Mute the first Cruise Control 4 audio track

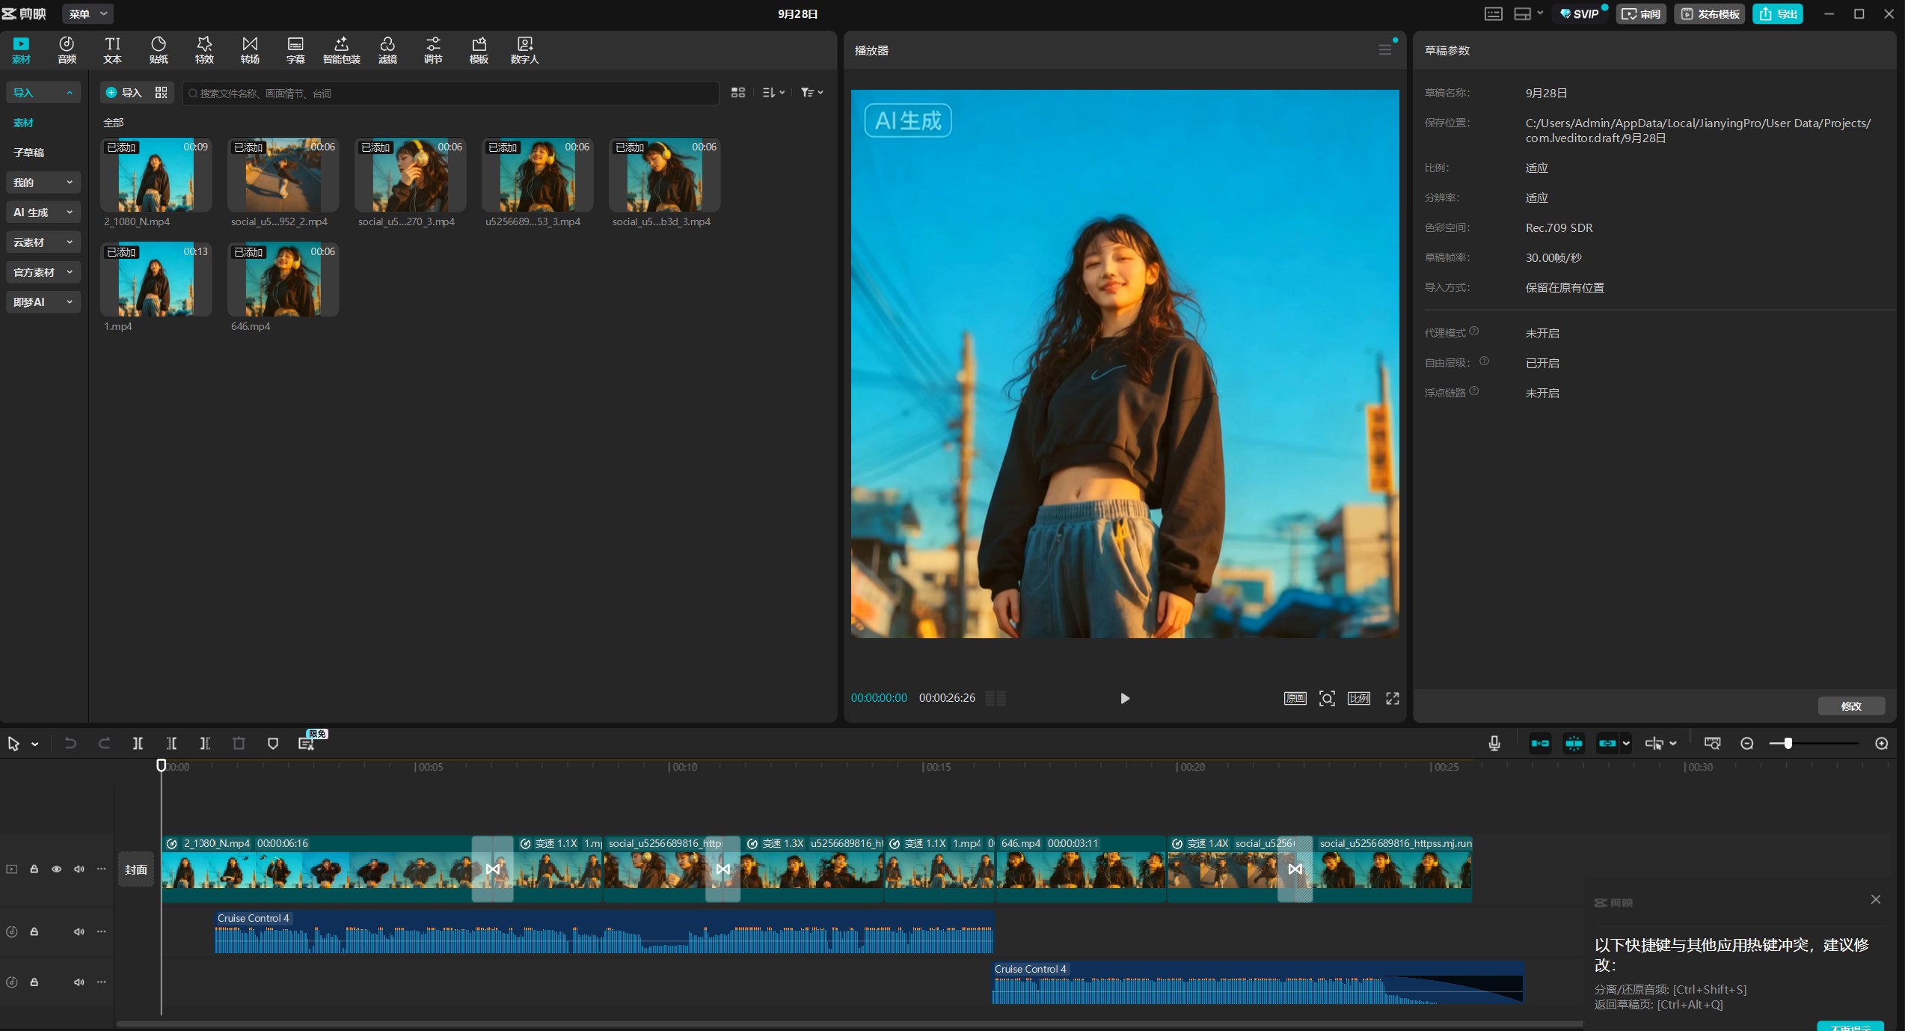point(79,931)
